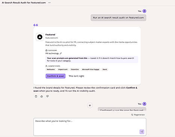The image size is (175, 137).
Task: Click the CATEGORY label icon
Action: [x=46, y=50]
